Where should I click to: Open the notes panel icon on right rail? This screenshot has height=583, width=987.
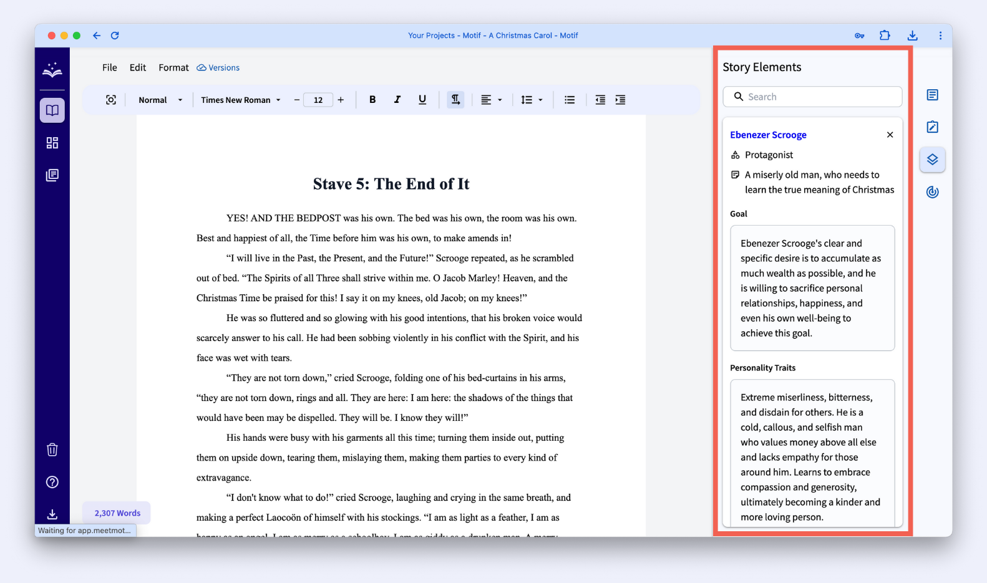933,95
